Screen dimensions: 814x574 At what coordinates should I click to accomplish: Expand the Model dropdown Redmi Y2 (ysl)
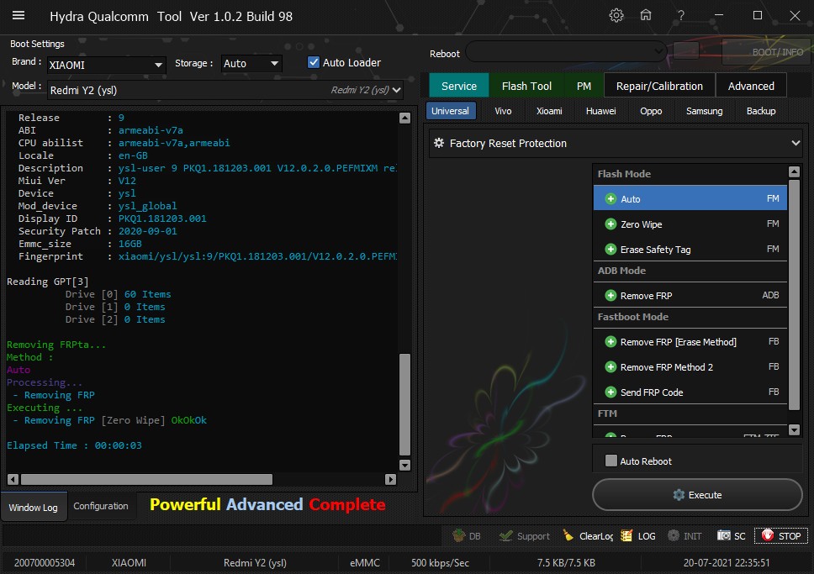[225, 90]
